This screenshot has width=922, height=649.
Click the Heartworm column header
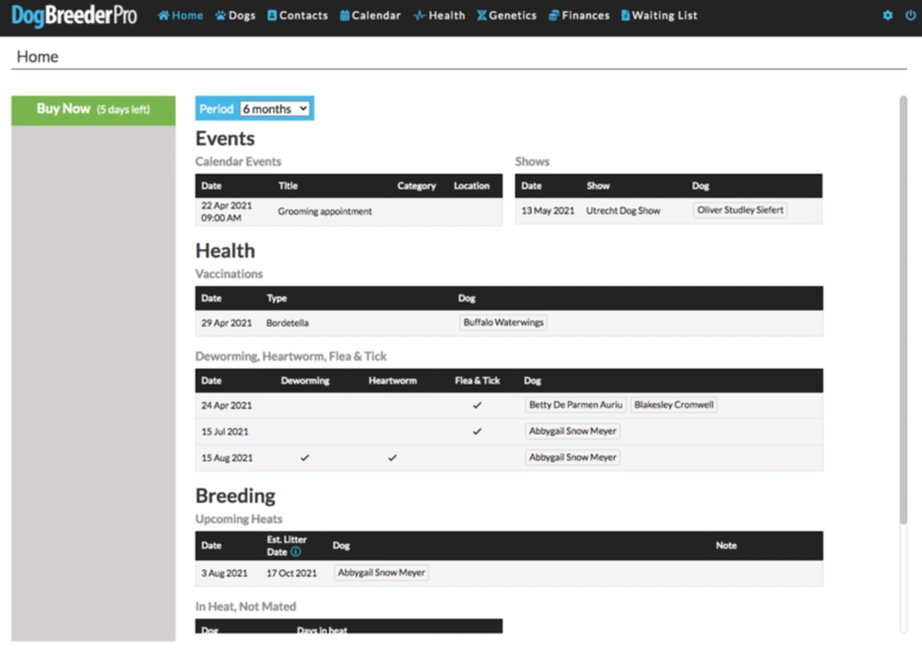click(x=393, y=381)
